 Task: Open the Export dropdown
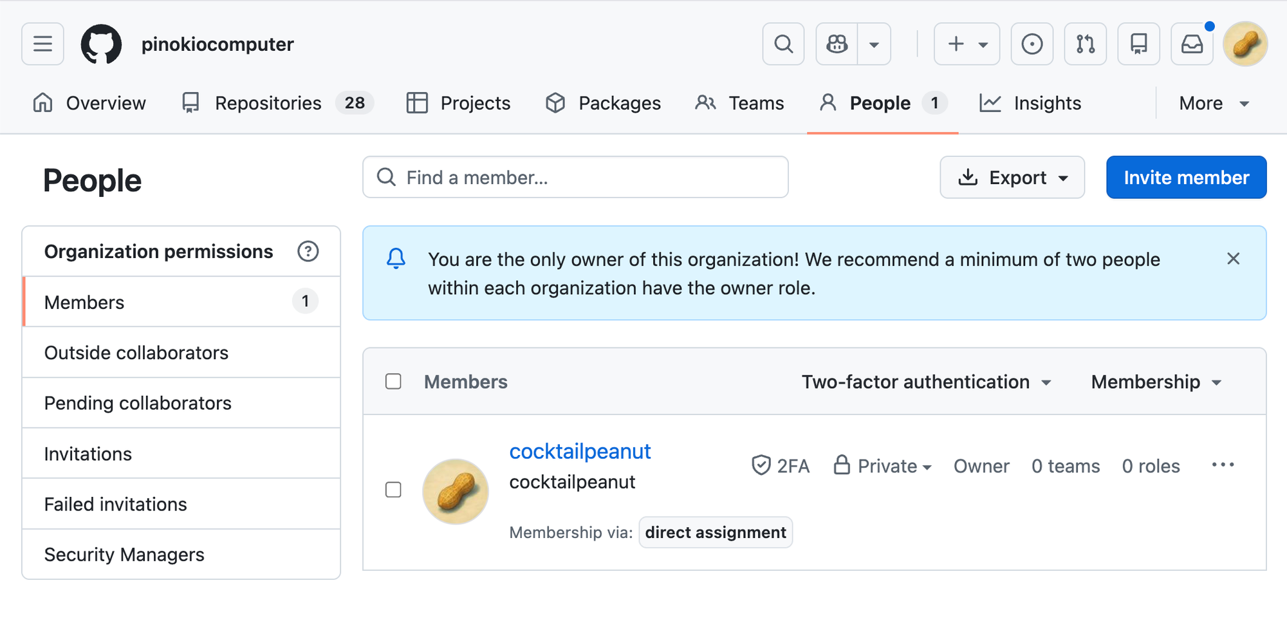[x=1012, y=177]
